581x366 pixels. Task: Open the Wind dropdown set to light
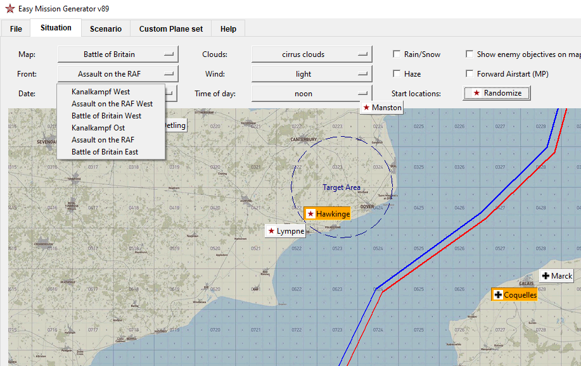click(311, 74)
